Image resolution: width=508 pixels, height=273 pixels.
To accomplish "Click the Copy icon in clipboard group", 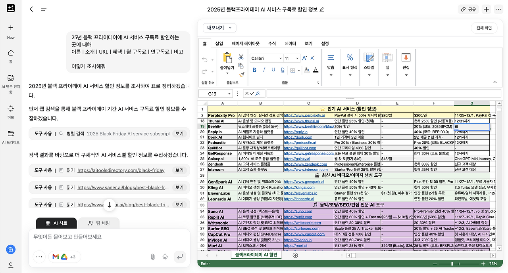I will pos(241,65).
